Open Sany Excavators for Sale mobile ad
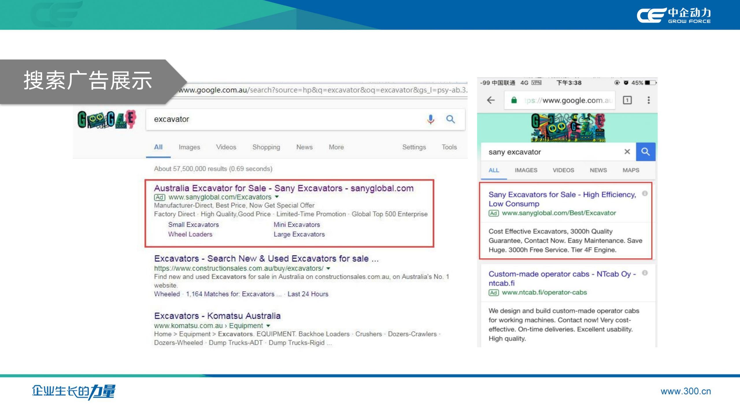 (562, 199)
